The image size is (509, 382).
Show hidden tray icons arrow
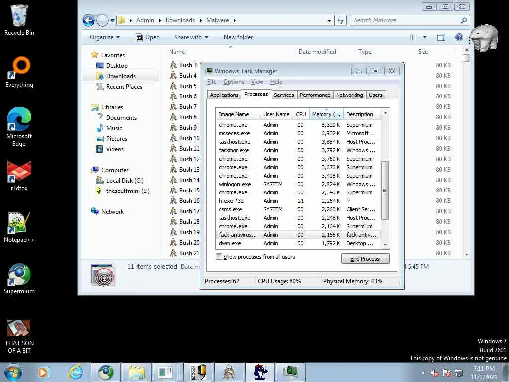[x=423, y=373]
